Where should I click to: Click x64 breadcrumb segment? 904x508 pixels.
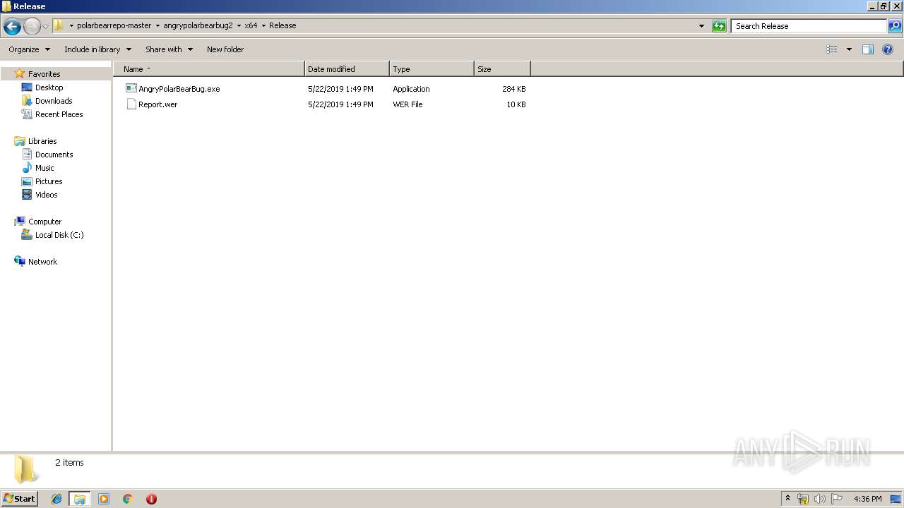(251, 25)
